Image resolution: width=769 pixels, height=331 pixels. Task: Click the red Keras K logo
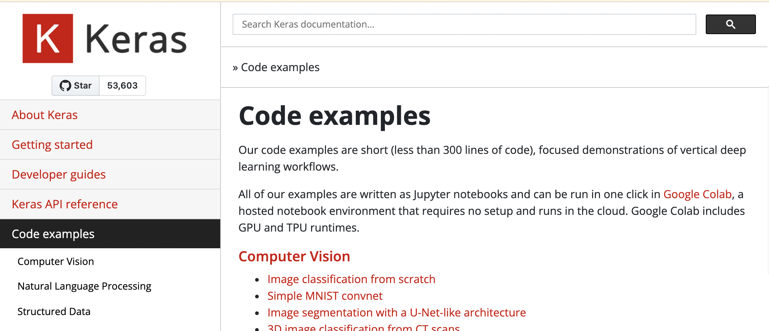[x=48, y=38]
